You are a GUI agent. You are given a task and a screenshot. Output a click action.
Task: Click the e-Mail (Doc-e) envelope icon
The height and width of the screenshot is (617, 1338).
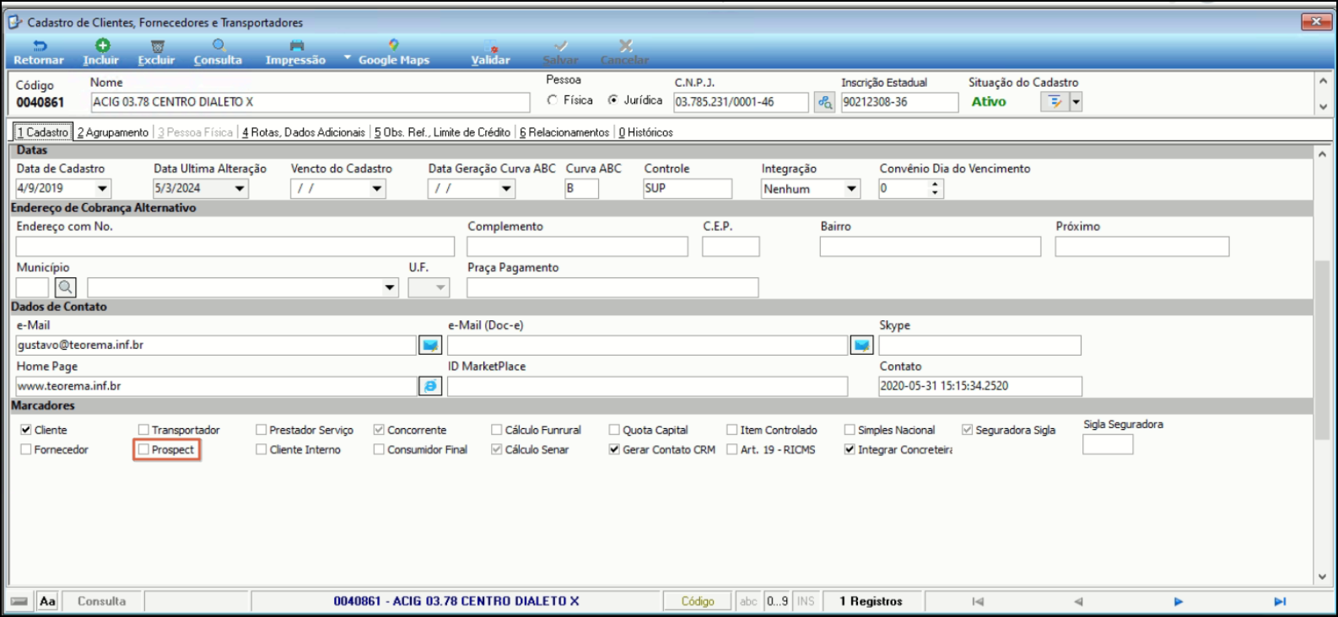click(x=862, y=345)
